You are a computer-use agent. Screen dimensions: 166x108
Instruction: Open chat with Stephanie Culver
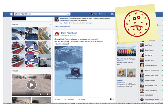(x=151, y=65)
